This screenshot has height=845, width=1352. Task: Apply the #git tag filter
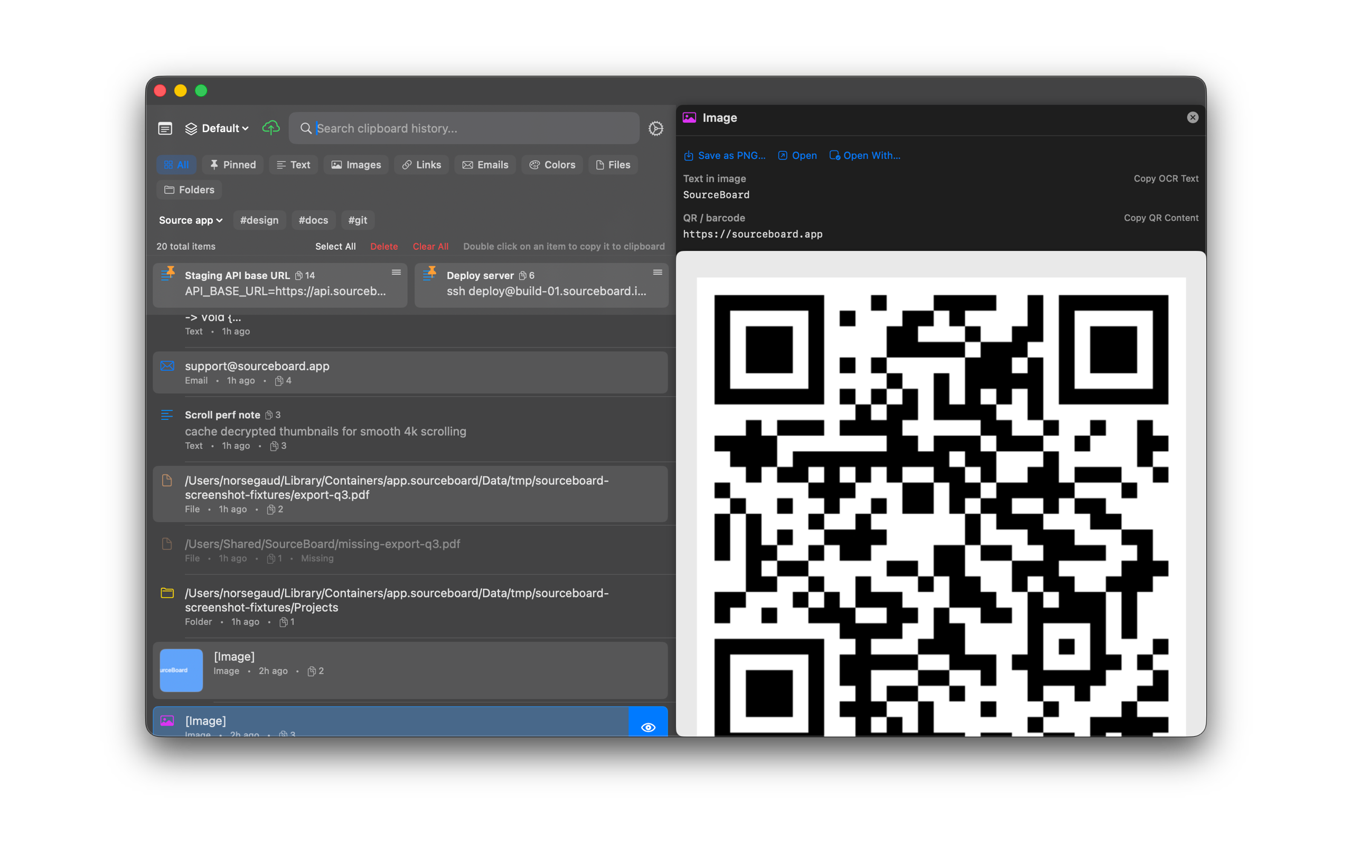pos(358,220)
